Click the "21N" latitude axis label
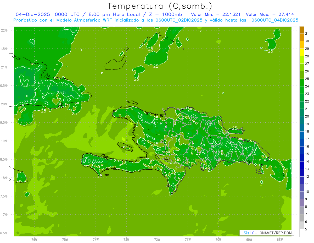Image resolution: width=314 pixels, height=243 pixels. point(4,67)
